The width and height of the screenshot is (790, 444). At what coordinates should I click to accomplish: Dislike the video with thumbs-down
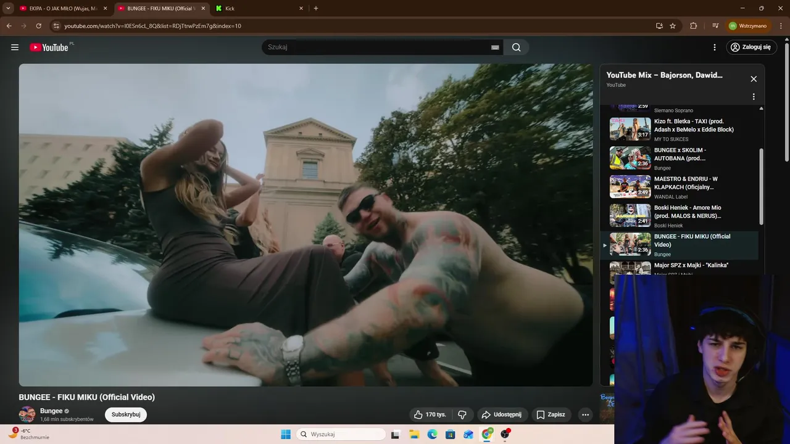pos(462,414)
